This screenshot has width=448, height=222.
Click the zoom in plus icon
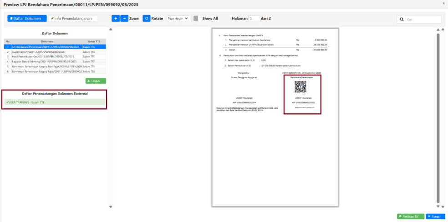point(116,19)
